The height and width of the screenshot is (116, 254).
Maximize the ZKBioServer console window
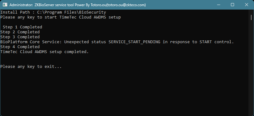pyautogui.click(x=232, y=5)
